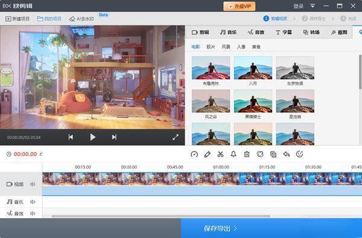Click the filter list vertical scrollbar
Viewport: 362px width, 238px height.
pyautogui.click(x=360, y=72)
